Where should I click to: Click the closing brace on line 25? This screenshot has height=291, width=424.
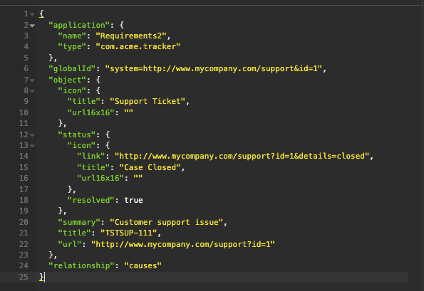click(x=41, y=277)
